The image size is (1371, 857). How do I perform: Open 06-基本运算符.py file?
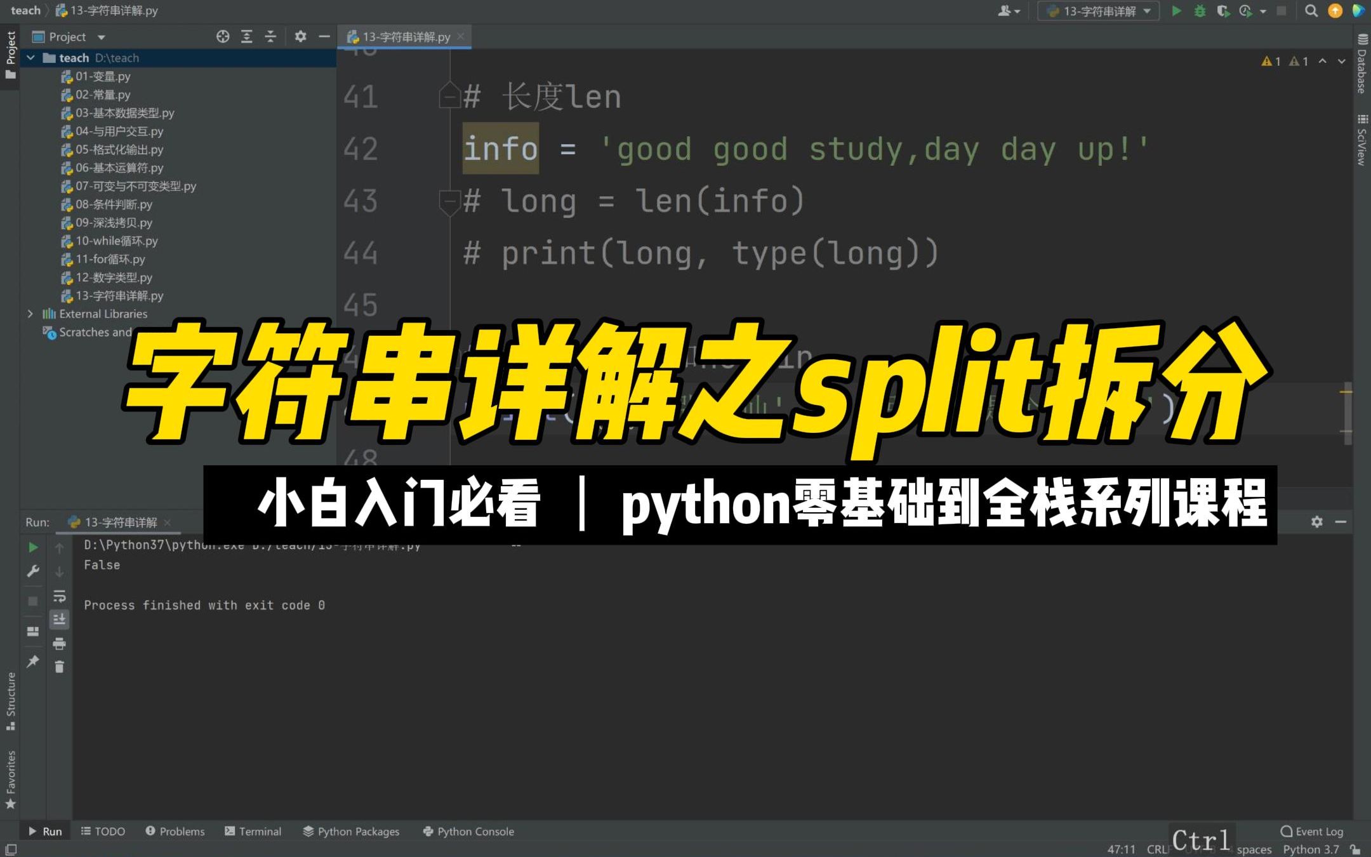tap(112, 168)
